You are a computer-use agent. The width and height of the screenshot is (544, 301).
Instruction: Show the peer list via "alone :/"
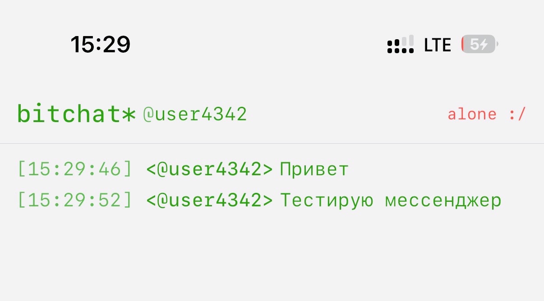click(x=487, y=114)
